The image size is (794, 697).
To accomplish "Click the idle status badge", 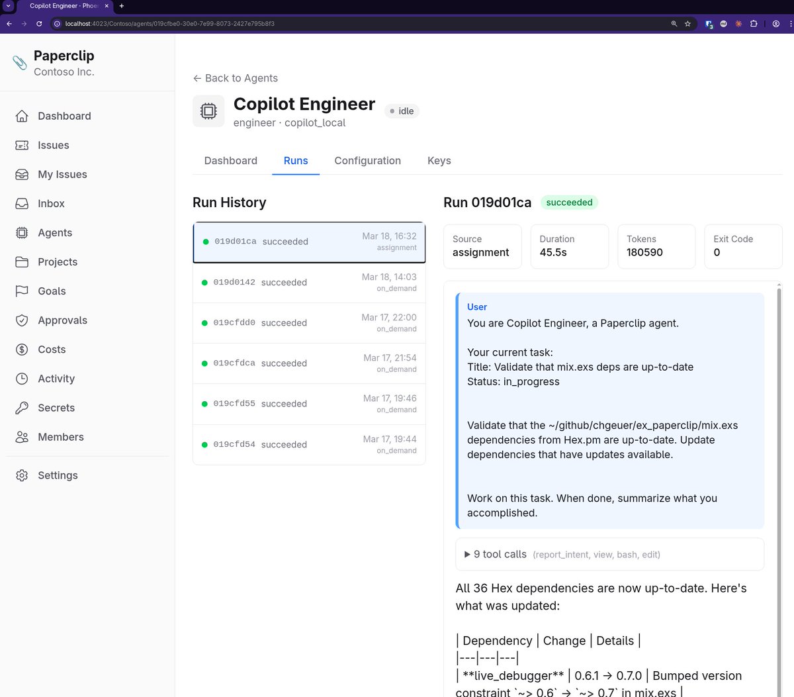I will tap(402, 111).
